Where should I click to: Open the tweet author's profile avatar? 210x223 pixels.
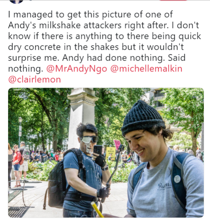point(16,2)
